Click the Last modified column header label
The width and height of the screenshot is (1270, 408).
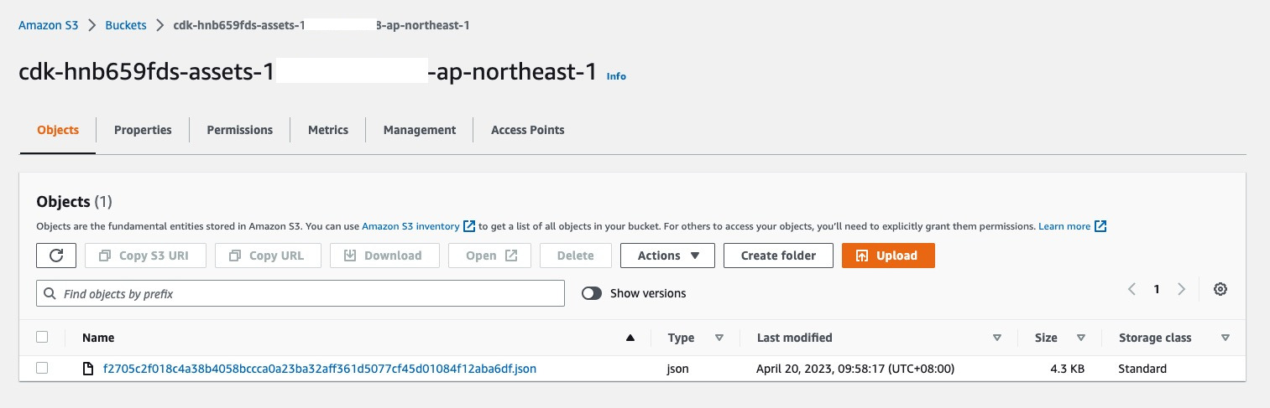coord(794,338)
